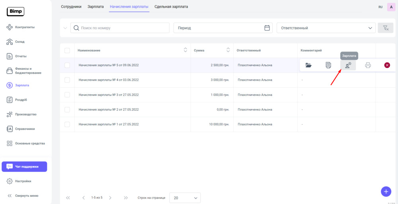
Task: Select the checkbox for Начисления зарплаты № 1
Action: [67, 124]
